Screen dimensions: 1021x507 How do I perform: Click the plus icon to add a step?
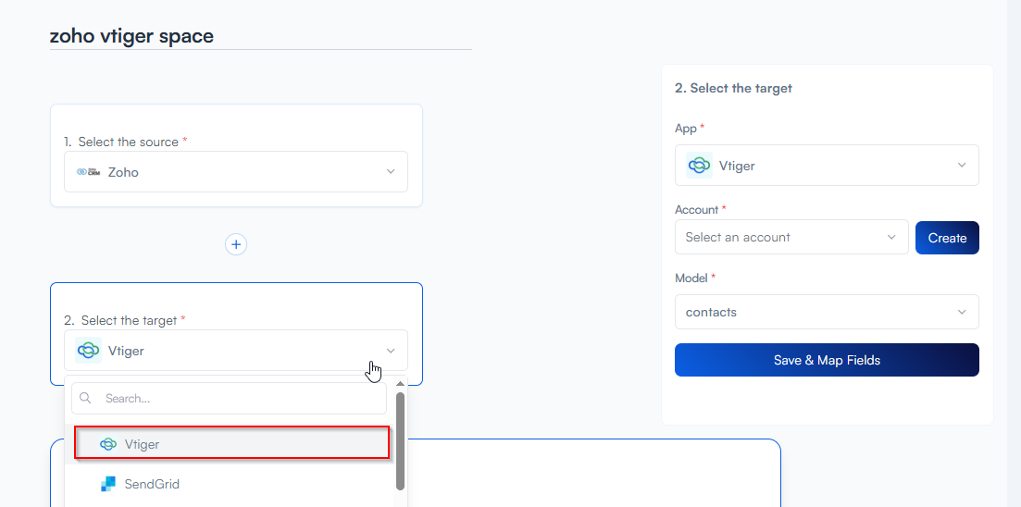pos(236,244)
